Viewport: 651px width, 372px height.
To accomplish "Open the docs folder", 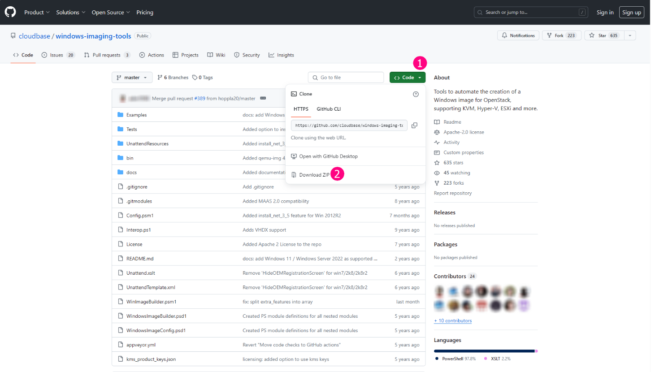I will 131,173.
